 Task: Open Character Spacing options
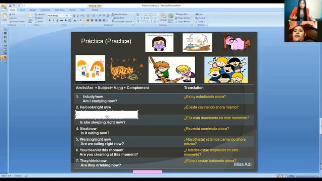70,21
